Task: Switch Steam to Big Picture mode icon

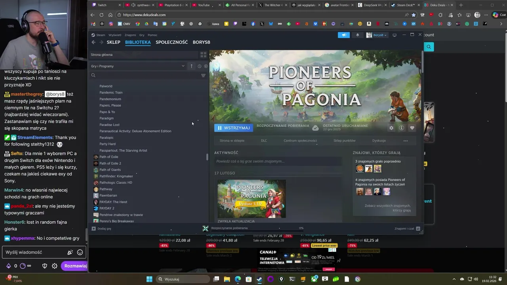Action: click(395, 35)
